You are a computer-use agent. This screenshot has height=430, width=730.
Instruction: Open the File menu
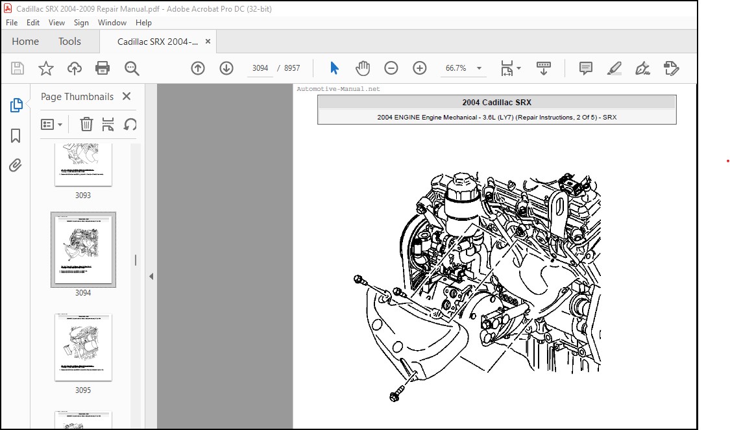point(12,22)
